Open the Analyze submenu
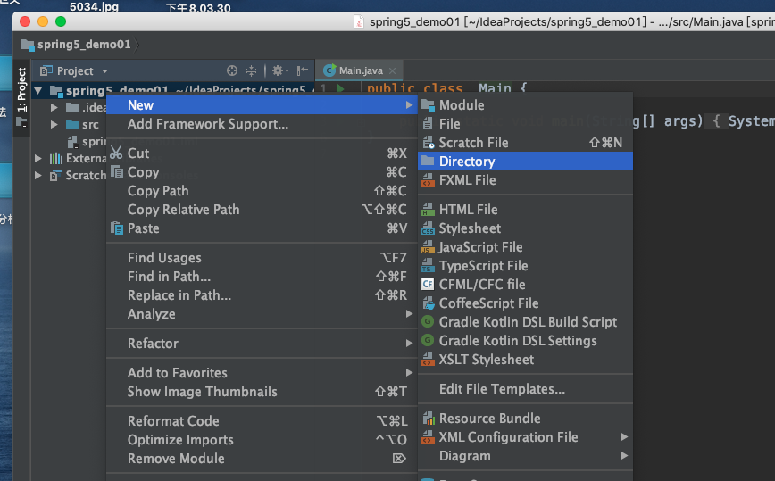This screenshot has width=775, height=481. tap(262, 314)
